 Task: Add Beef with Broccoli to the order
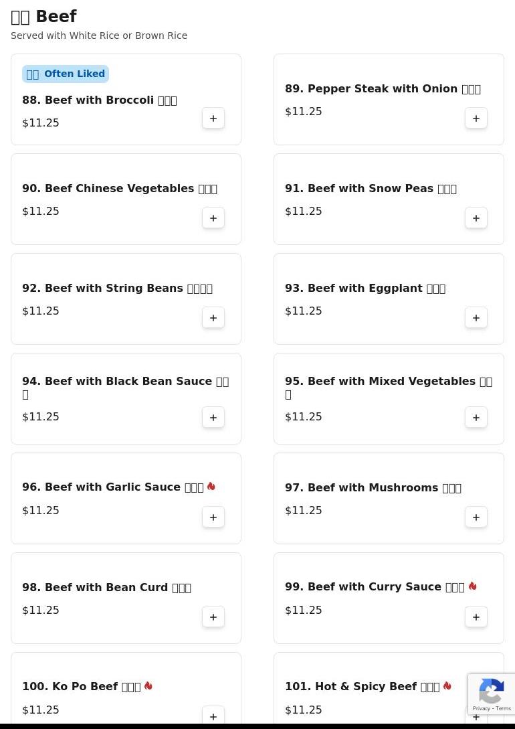click(x=213, y=118)
